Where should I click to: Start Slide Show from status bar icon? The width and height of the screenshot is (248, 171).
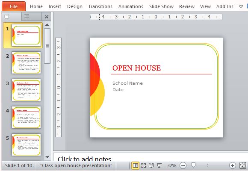pyautogui.click(x=159, y=165)
